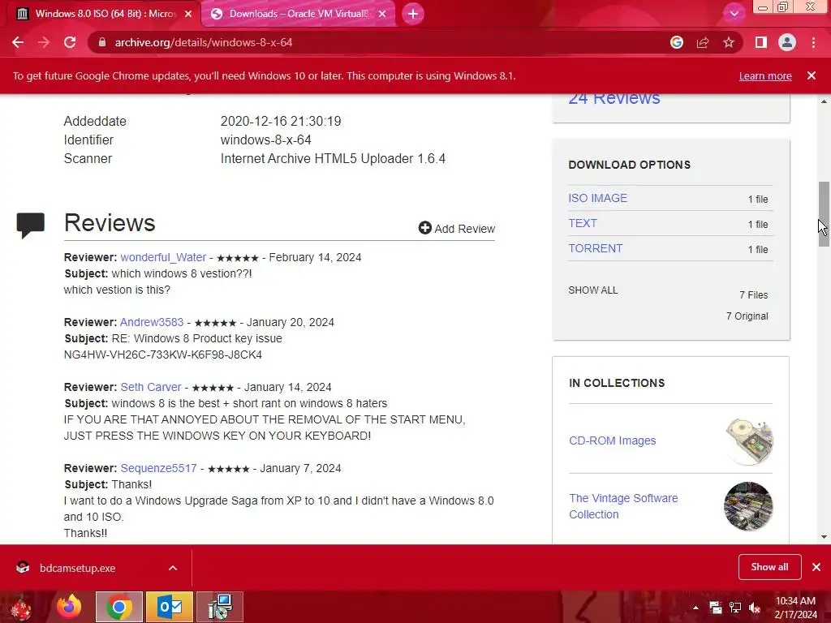Open a new tab with plus button
This screenshot has width=831, height=623.
click(x=413, y=14)
